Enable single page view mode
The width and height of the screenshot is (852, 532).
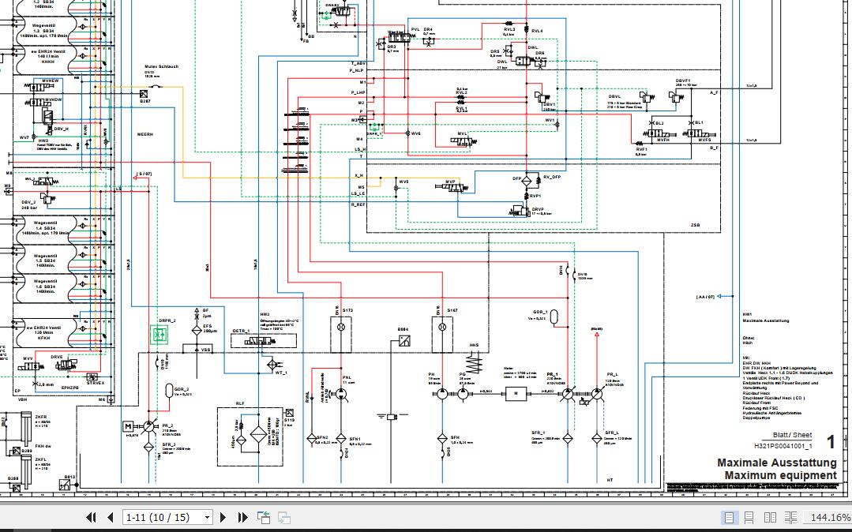[x=729, y=518]
